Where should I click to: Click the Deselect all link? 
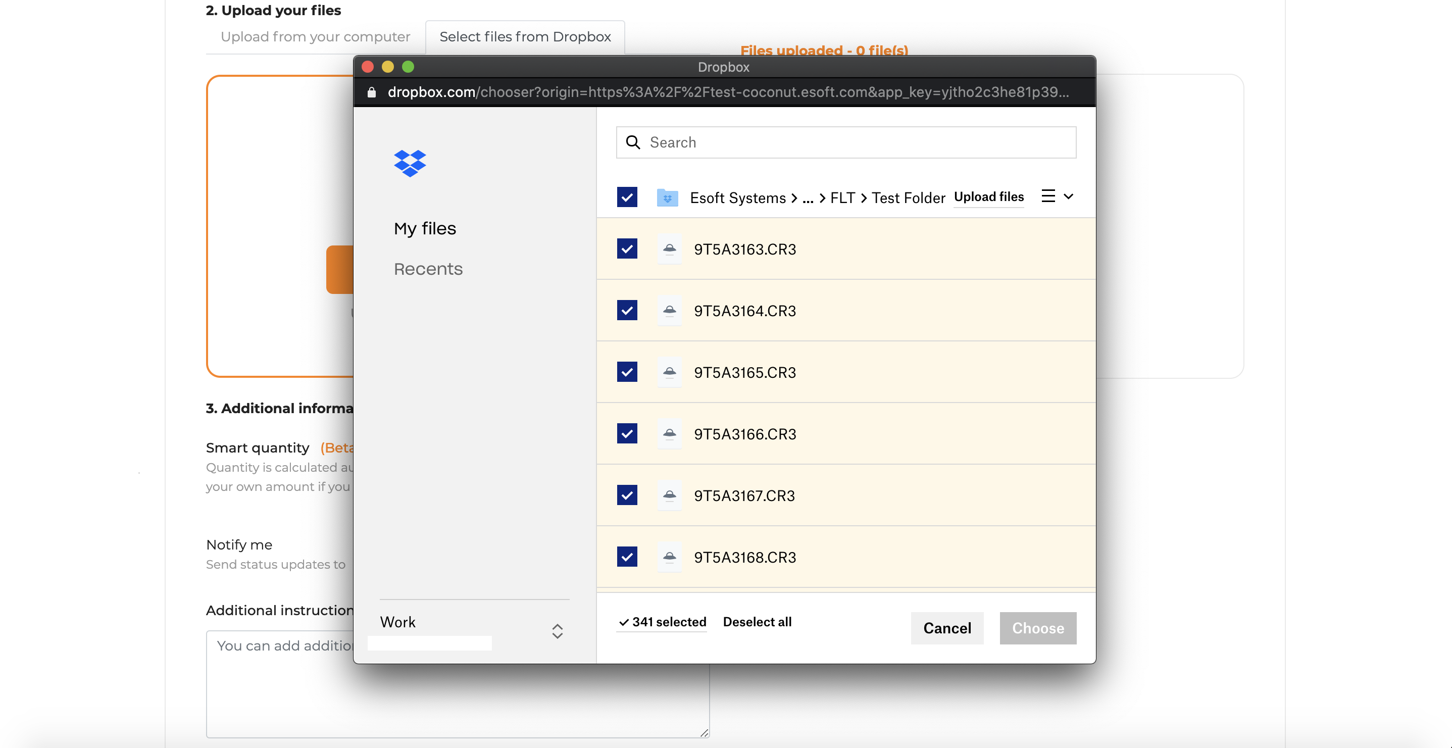pyautogui.click(x=757, y=622)
